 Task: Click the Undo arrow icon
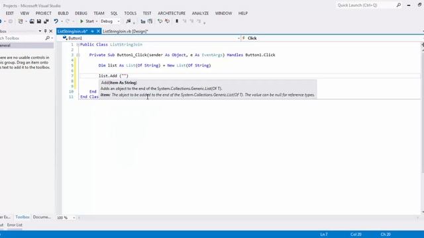[56, 21]
